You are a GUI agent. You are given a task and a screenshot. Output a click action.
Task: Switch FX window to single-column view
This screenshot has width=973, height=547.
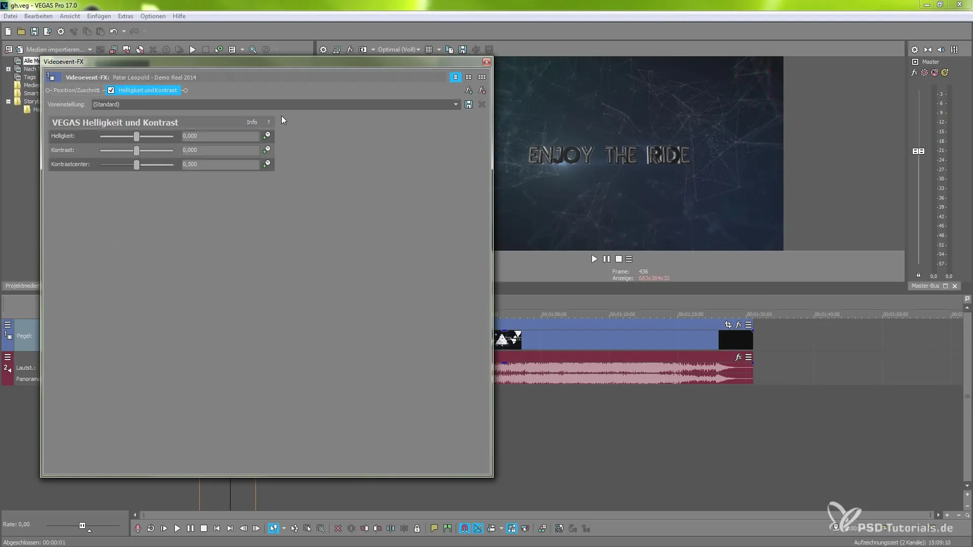pos(456,77)
